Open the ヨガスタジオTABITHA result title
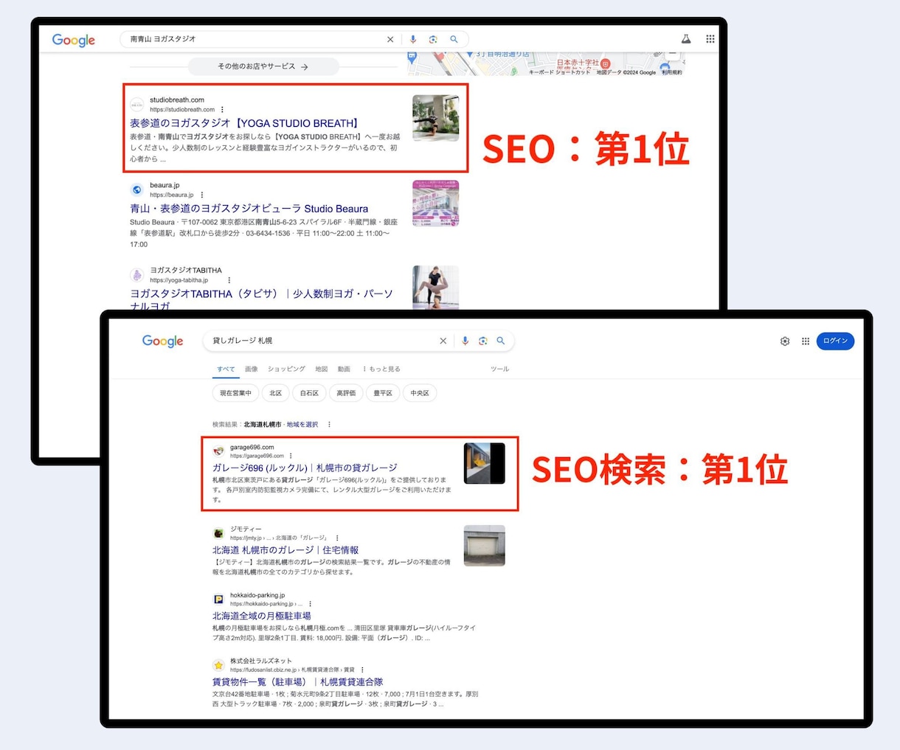 [261, 299]
